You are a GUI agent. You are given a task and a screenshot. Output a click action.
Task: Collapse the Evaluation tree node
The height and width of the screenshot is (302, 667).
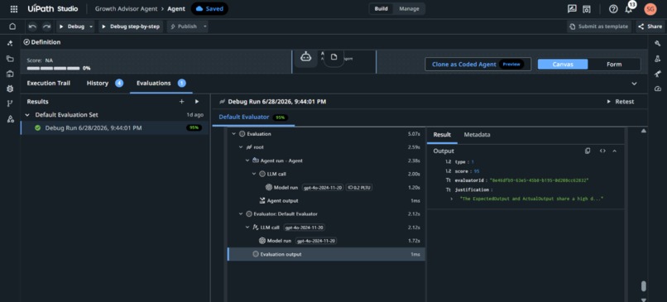(x=233, y=134)
